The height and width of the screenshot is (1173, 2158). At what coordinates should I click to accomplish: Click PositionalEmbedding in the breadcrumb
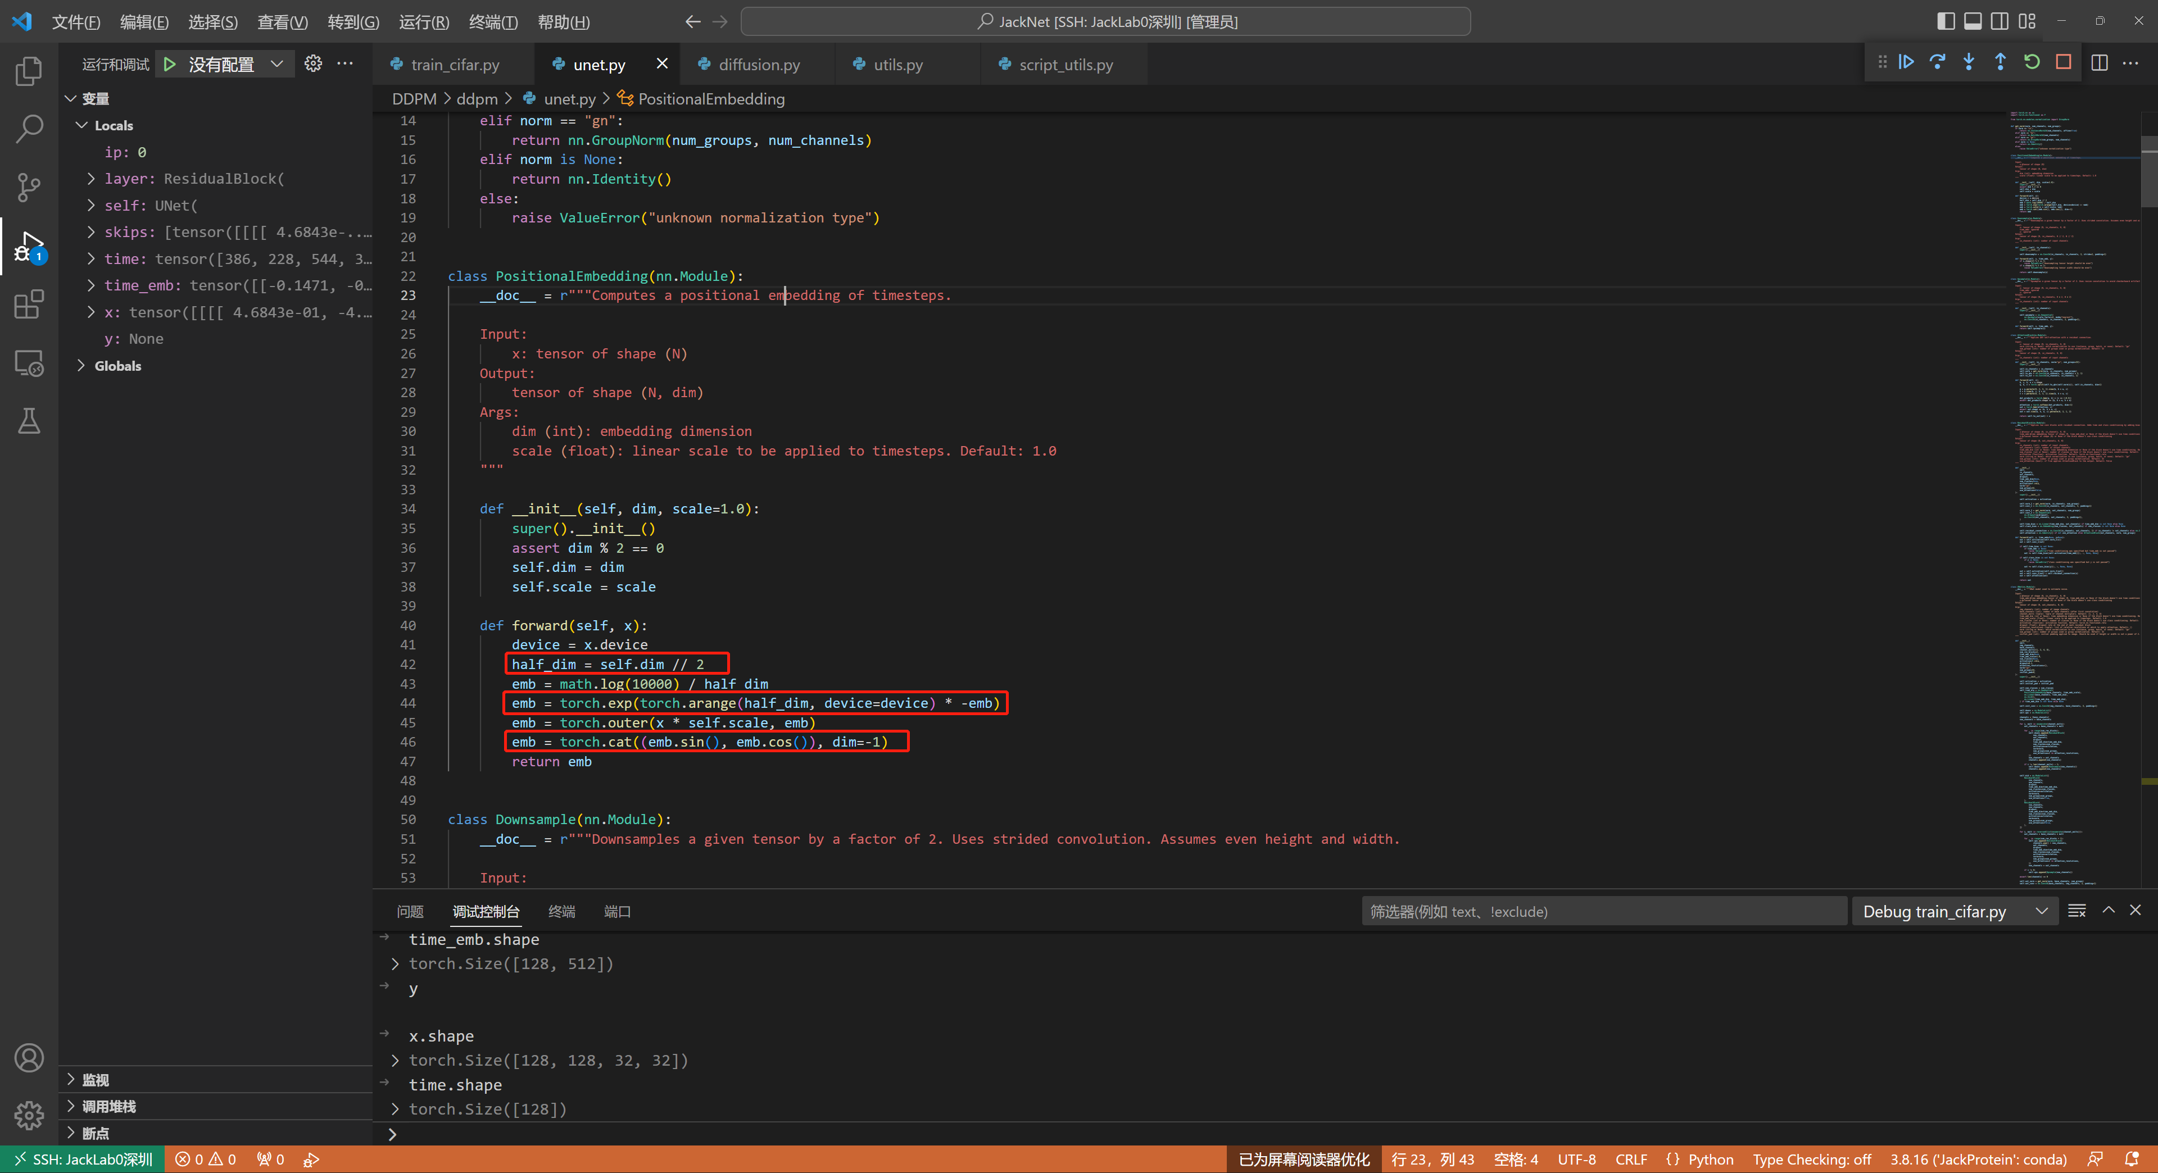click(710, 99)
